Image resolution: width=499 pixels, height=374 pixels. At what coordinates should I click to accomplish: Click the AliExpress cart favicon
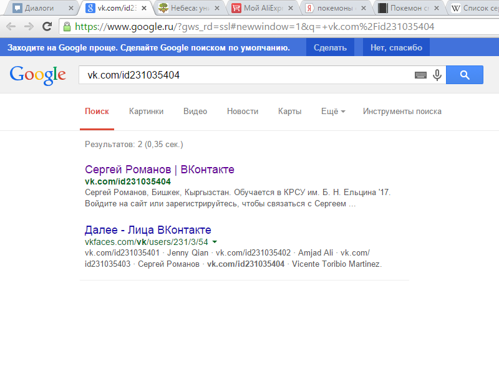236,8
